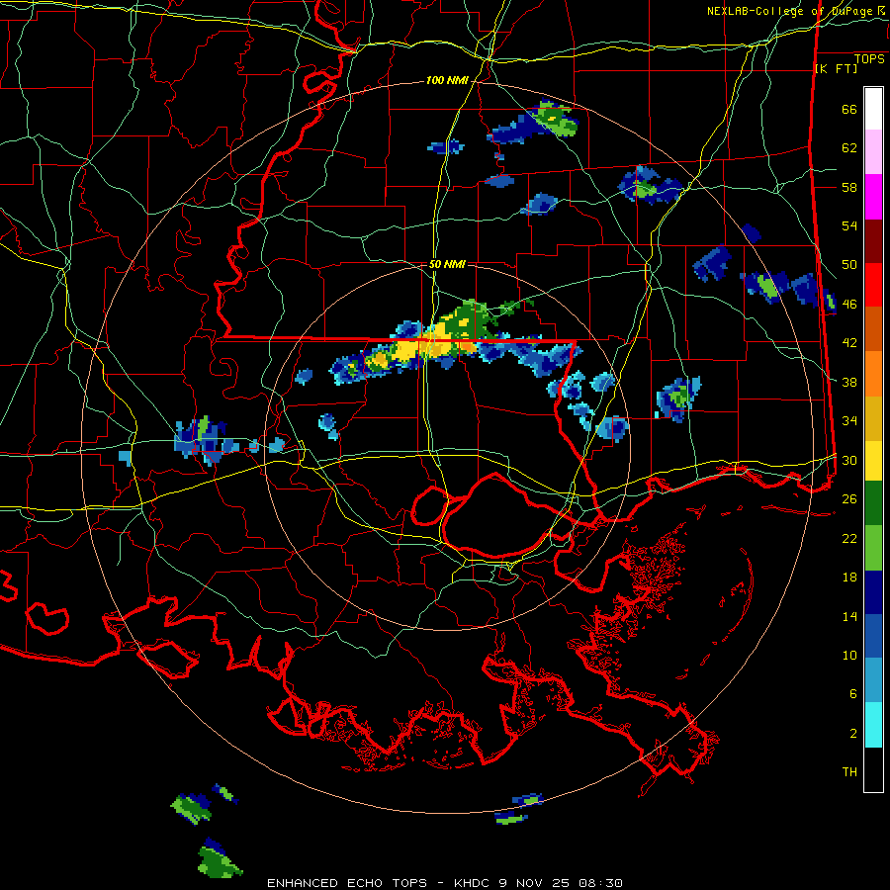Click legend value 2
890x890 pixels.
pyautogui.click(x=853, y=734)
